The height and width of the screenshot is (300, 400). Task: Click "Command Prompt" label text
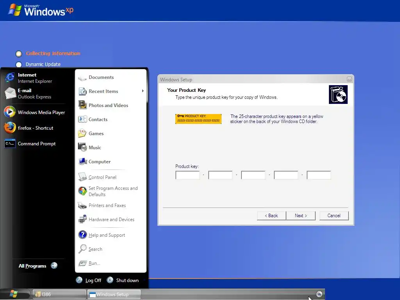[x=37, y=144]
